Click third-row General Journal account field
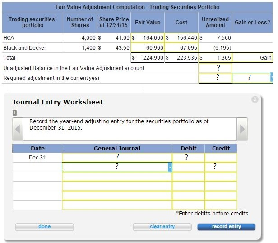The image size is (278, 243). pos(117,177)
